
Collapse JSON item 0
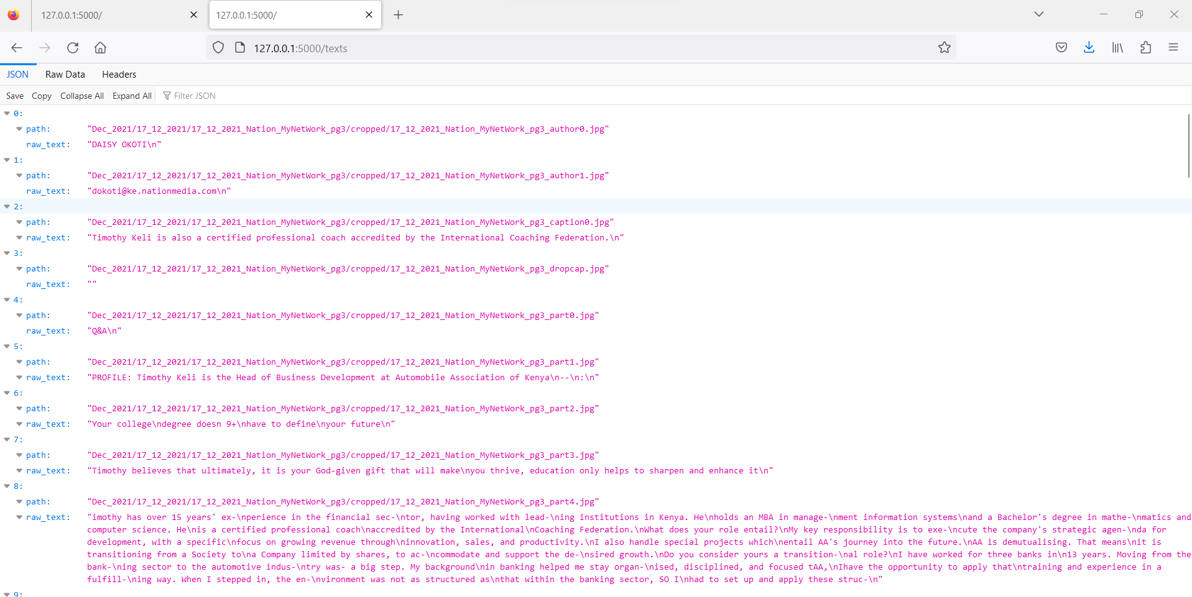[x=7, y=114]
